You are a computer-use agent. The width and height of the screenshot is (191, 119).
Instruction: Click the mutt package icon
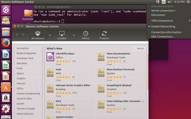pos(50,72)
